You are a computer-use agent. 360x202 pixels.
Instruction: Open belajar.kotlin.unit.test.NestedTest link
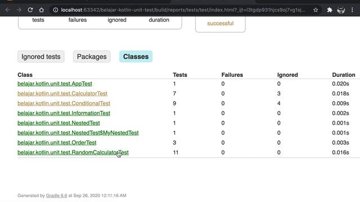tap(58, 123)
